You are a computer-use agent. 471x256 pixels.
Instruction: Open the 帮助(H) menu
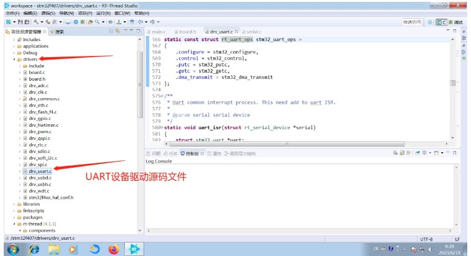click(142, 13)
